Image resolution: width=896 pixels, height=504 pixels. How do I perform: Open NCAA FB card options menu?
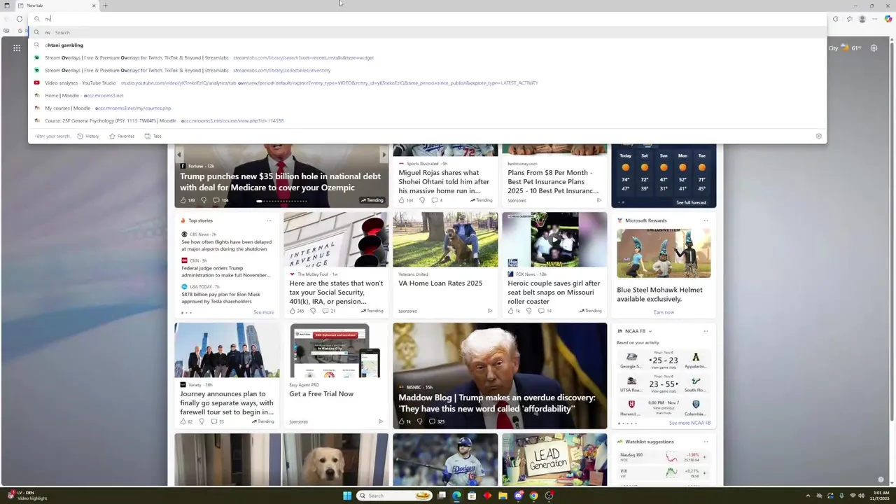[706, 331]
